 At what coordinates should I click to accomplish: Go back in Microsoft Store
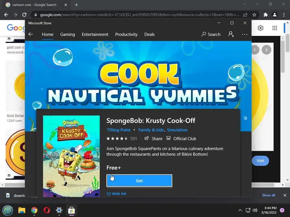coord(31,34)
